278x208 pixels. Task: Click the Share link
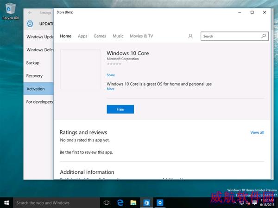click(x=111, y=75)
